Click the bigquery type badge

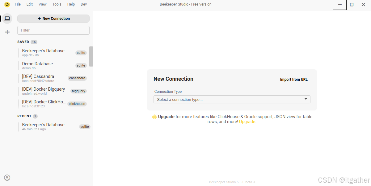[x=78, y=91]
